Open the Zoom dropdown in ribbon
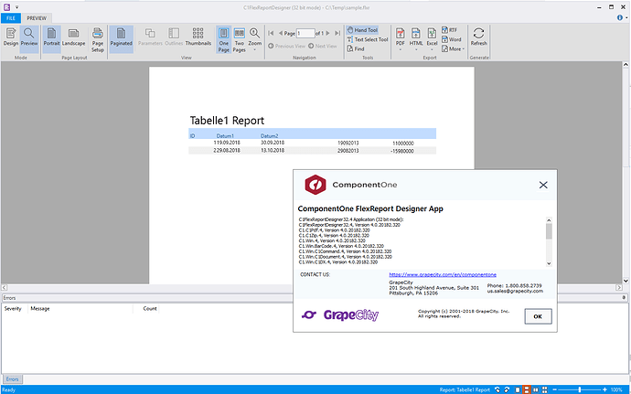Screen dimensions: 631x394 tap(255, 39)
